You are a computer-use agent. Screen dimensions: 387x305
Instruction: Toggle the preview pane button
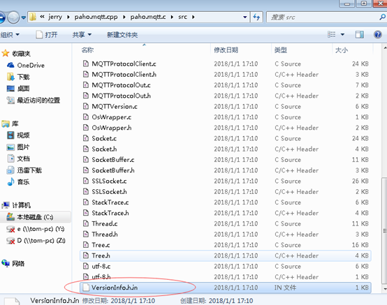(359, 34)
